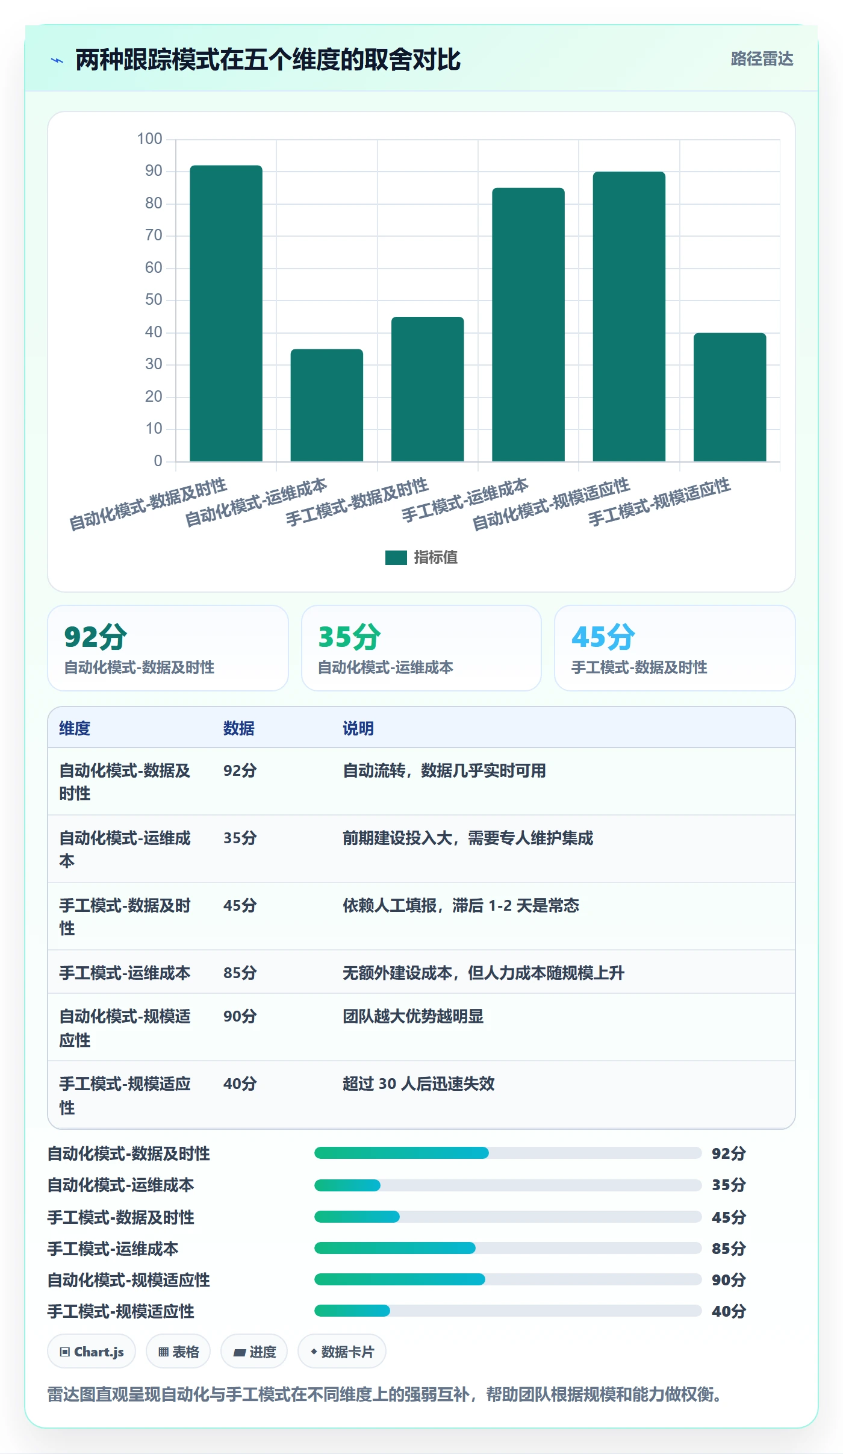Click table cell 前期建设投入大，需要专人维护集成

468,838
